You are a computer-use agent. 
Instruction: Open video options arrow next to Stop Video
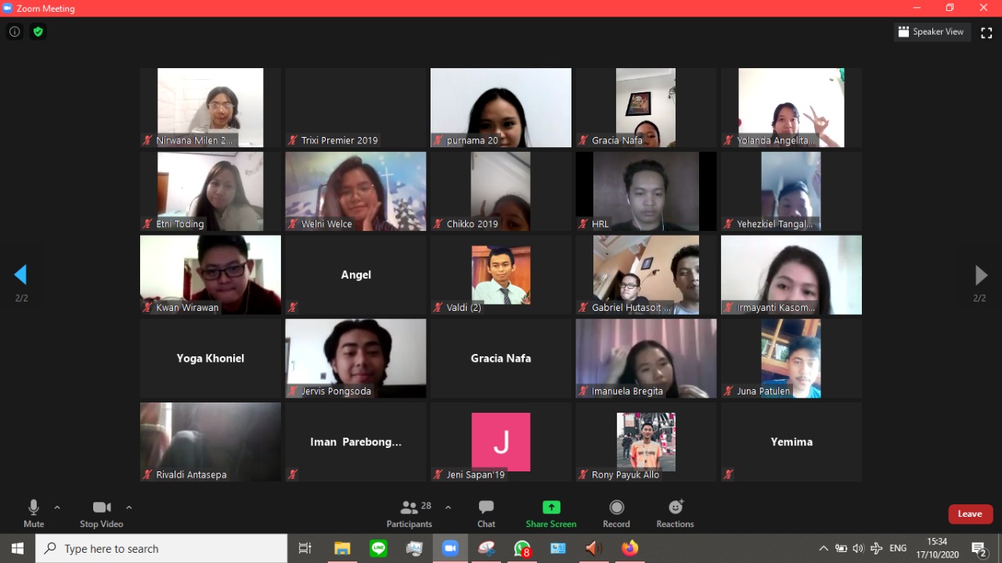pyautogui.click(x=129, y=507)
